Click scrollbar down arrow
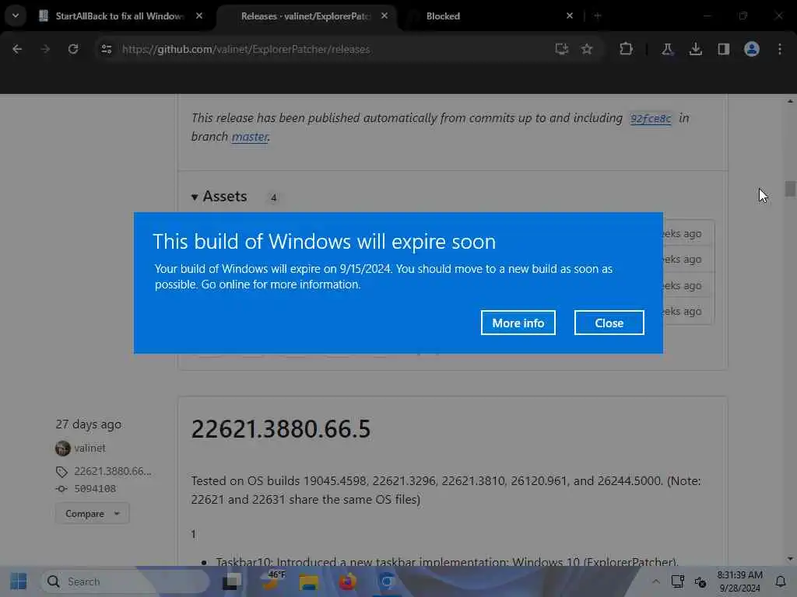This screenshot has width=797, height=597. (x=790, y=559)
